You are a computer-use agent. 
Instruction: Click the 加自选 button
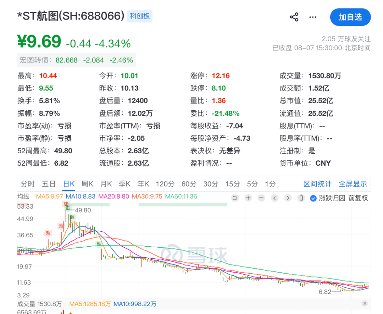point(350,17)
